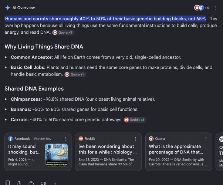Click the copy icon below the overview
Screen dimensions: 223x185
7,183
